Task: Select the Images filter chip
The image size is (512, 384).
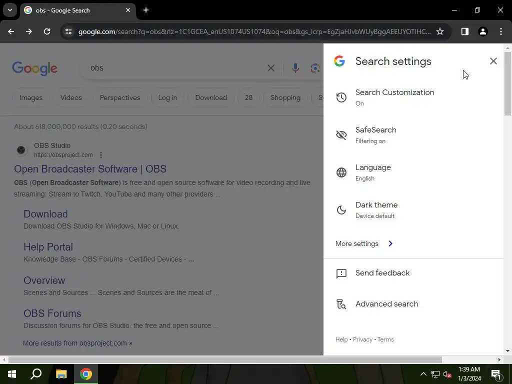Action: (30, 97)
